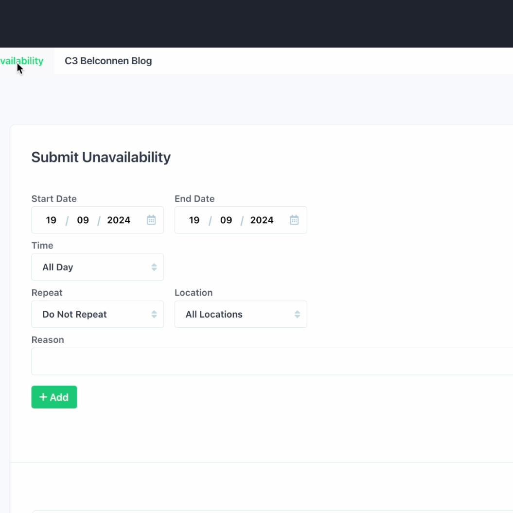513x513 pixels.
Task: Click the Location field up-down arrows
Action: (x=297, y=315)
